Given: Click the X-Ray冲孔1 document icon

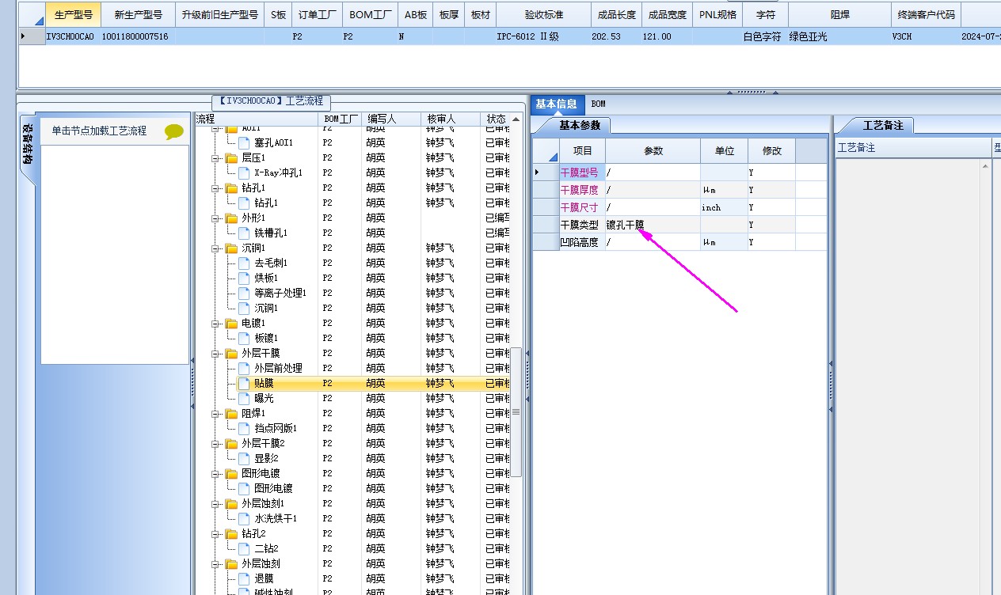Looking at the screenshot, I should point(244,172).
